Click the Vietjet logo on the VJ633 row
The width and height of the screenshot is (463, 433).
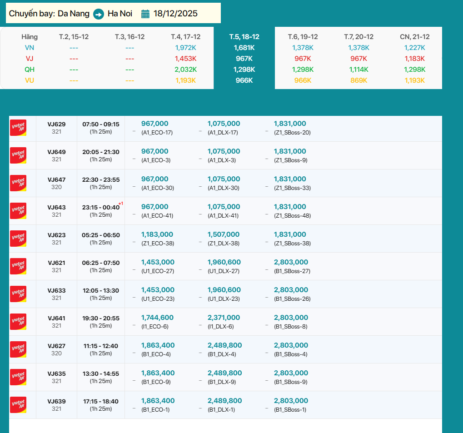18,294
